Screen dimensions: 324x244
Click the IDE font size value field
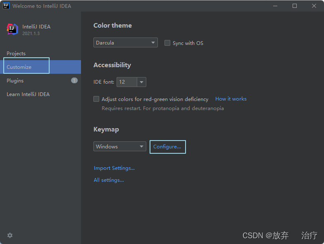click(126, 82)
